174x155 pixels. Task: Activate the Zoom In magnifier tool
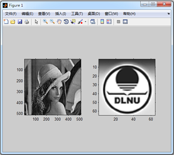click(45, 22)
